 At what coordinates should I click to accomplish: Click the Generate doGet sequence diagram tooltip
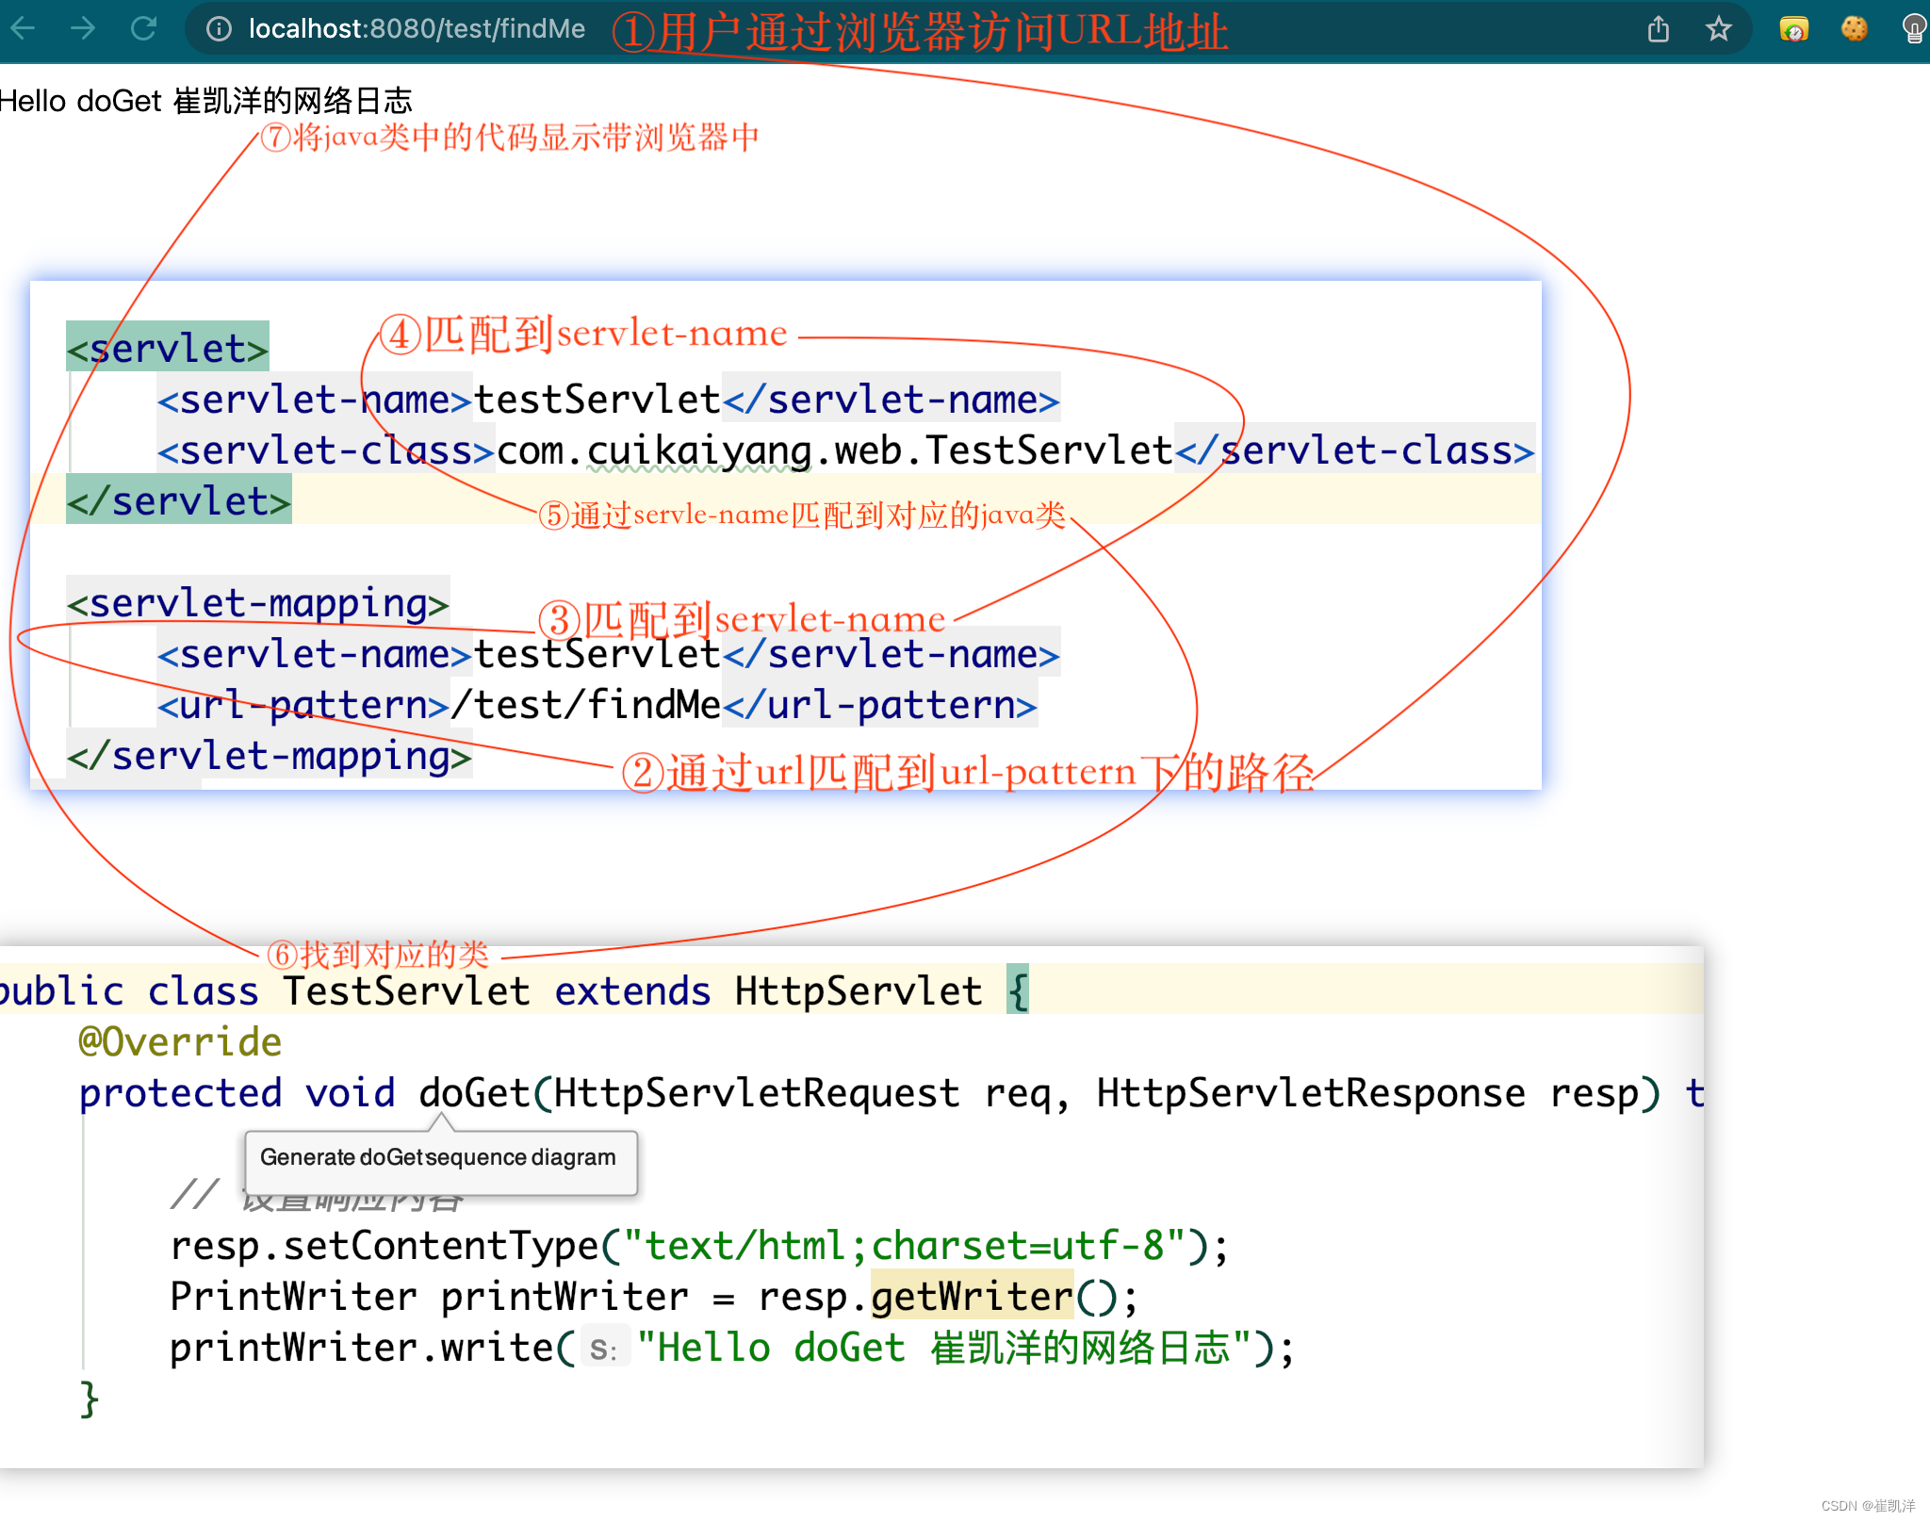pyautogui.click(x=438, y=1157)
